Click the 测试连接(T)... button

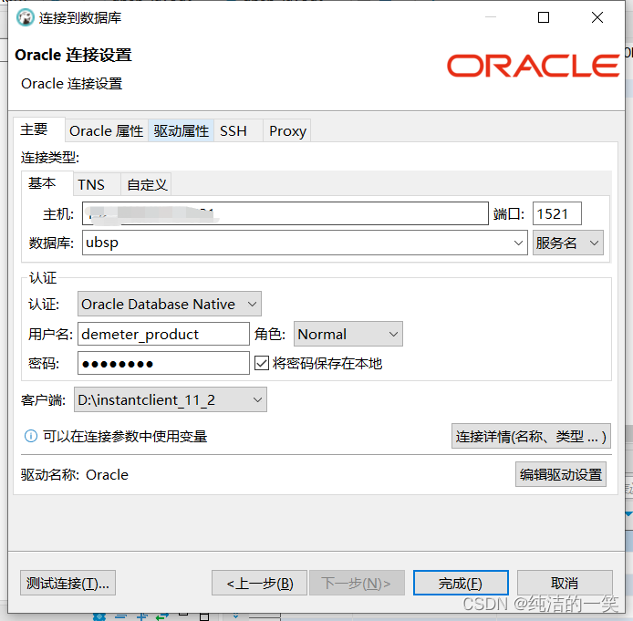[x=67, y=583]
